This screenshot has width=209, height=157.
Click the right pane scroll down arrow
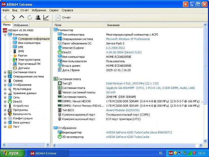(205, 141)
